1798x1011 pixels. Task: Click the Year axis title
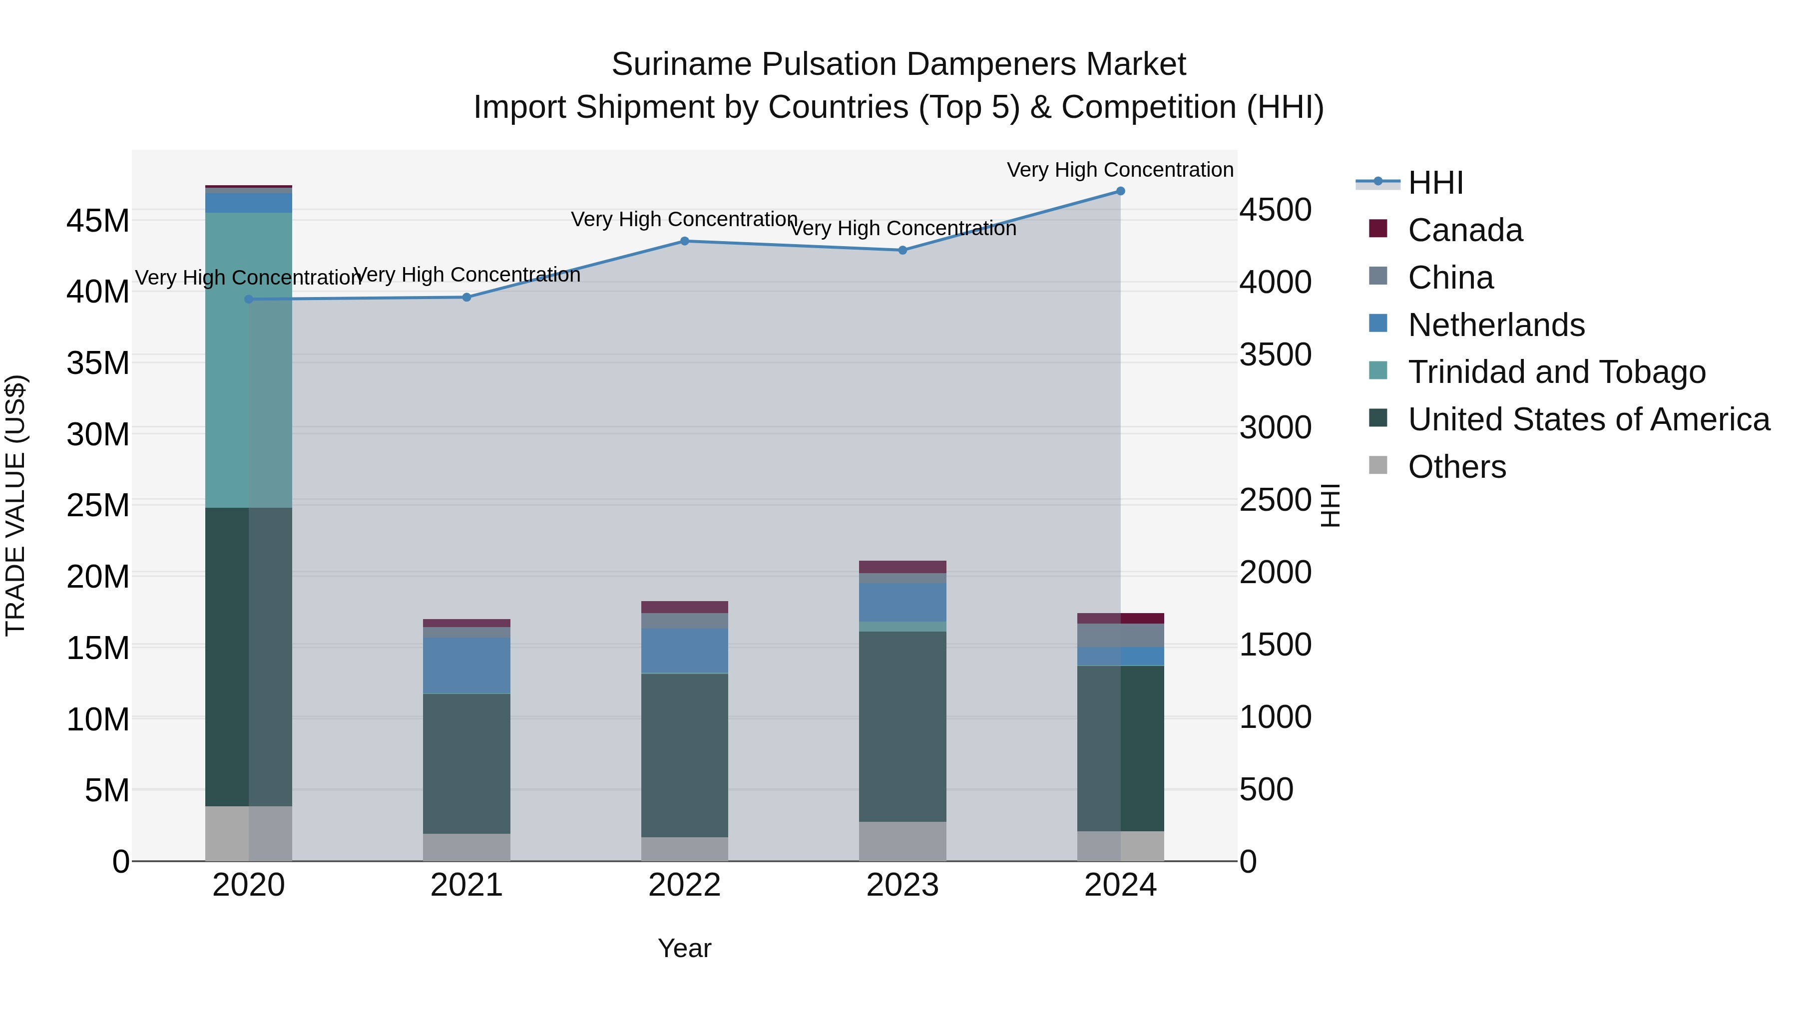[685, 949]
